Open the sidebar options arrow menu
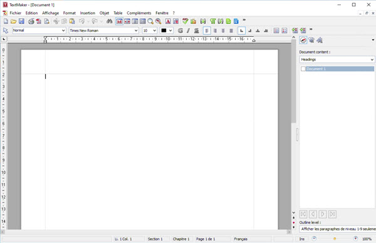376x243 pixels. (x=373, y=40)
